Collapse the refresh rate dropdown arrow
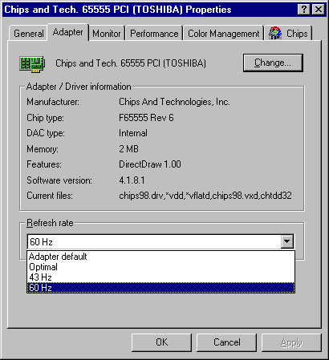This screenshot has width=329, height=360. click(287, 241)
